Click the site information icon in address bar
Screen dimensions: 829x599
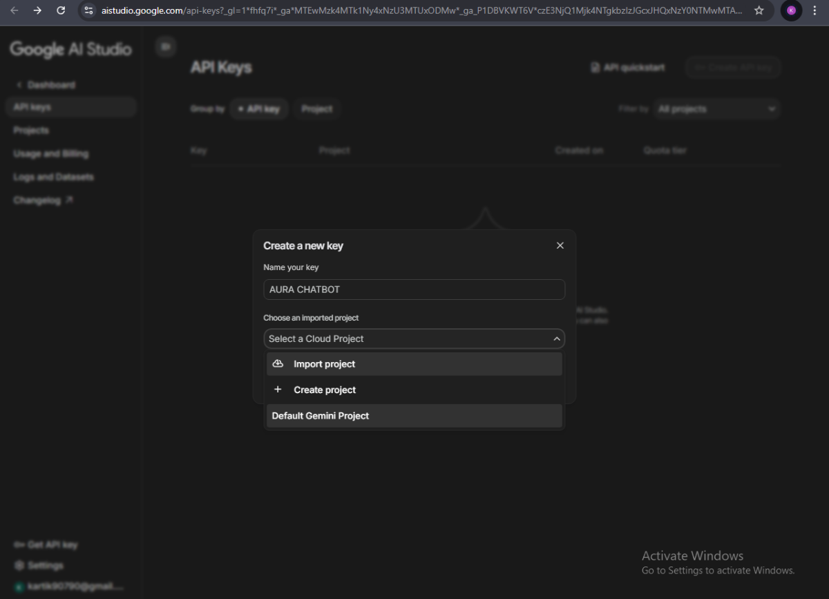click(x=88, y=10)
